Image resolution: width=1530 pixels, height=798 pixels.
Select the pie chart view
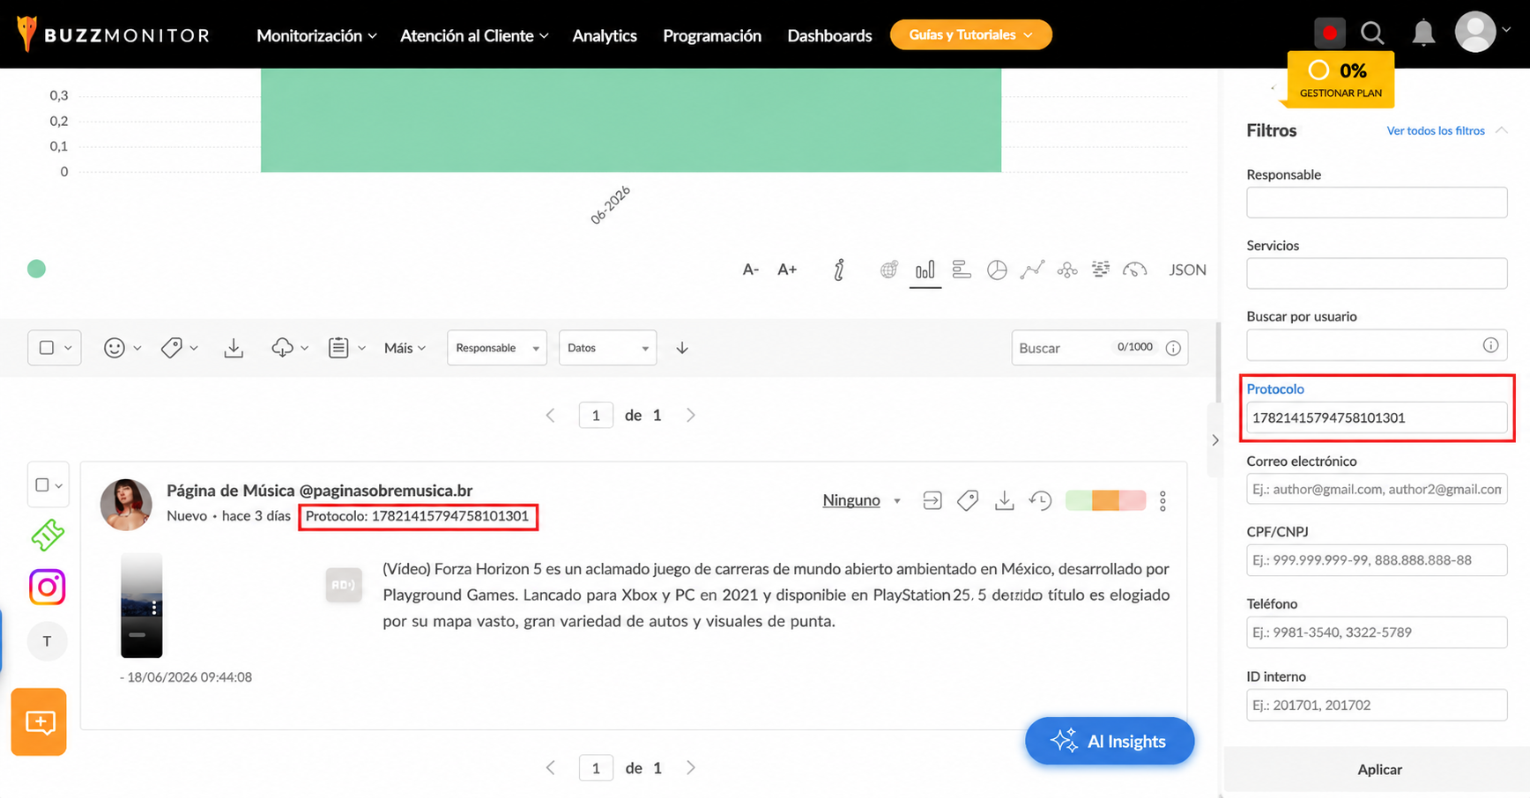tap(997, 270)
